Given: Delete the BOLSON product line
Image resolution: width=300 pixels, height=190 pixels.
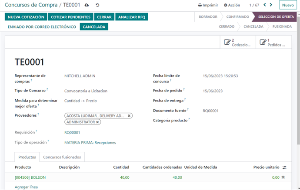Looking at the screenshot, I should (283, 177).
